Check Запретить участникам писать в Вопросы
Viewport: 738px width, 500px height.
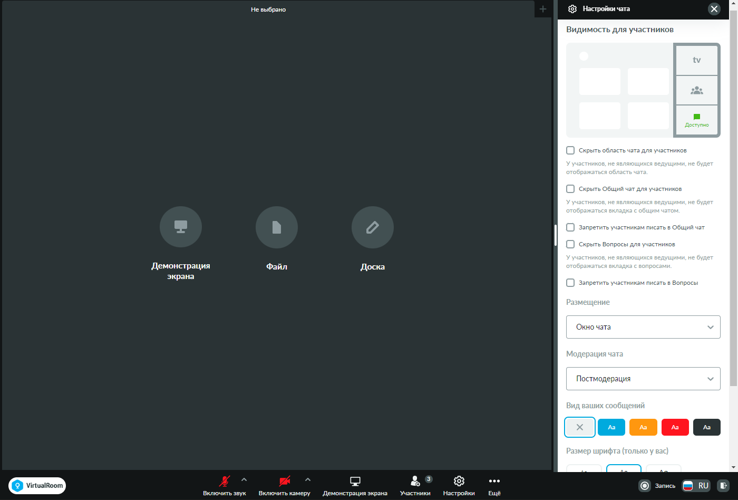click(570, 283)
